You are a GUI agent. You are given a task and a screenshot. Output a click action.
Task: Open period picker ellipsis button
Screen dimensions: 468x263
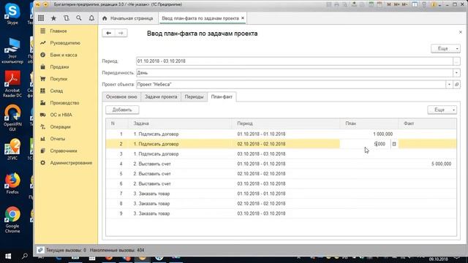click(456, 61)
